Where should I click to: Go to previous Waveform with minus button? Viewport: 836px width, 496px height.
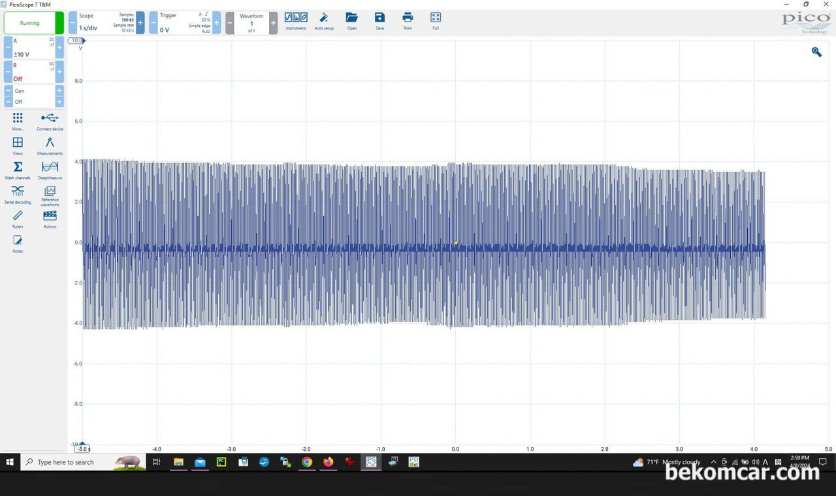click(230, 23)
